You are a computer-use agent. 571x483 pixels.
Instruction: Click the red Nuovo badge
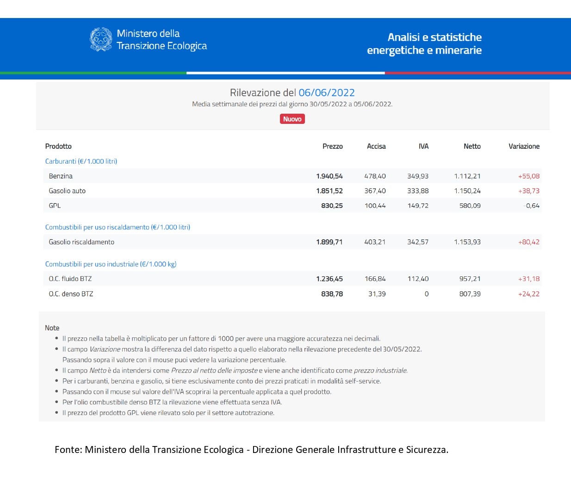click(292, 119)
